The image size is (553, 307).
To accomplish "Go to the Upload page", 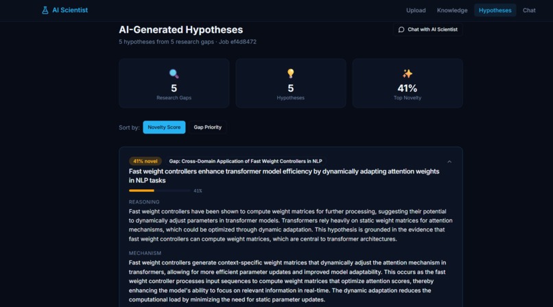I will tap(416, 10).
